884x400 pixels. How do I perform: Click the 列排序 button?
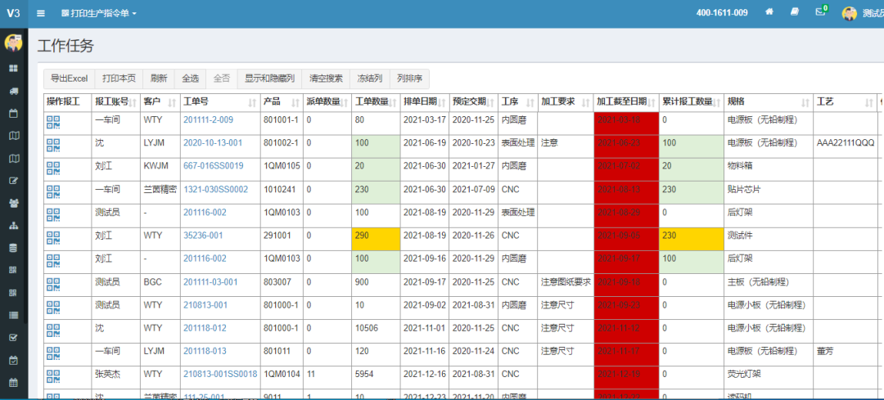(x=410, y=79)
